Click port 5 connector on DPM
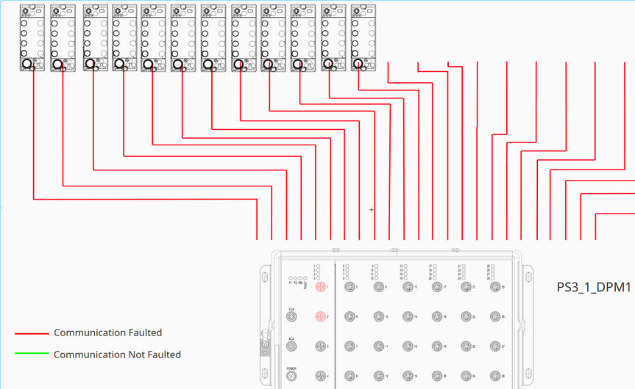Viewport: 635px width, 389px height. point(350,287)
